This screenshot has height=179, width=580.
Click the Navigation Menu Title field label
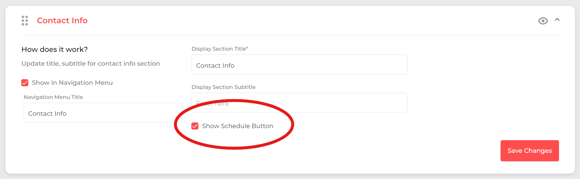pyautogui.click(x=53, y=97)
